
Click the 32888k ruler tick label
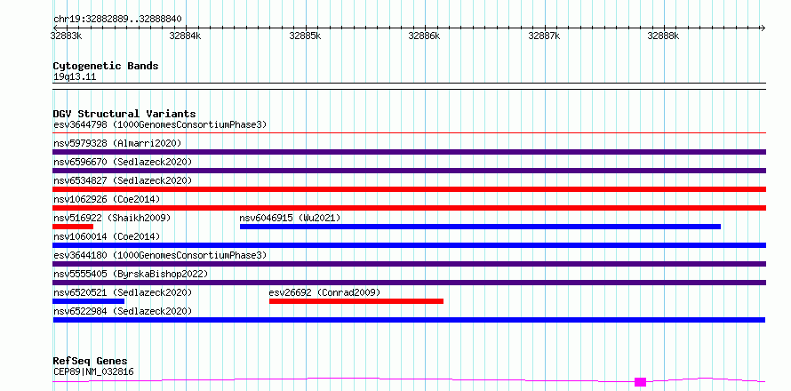(x=663, y=36)
